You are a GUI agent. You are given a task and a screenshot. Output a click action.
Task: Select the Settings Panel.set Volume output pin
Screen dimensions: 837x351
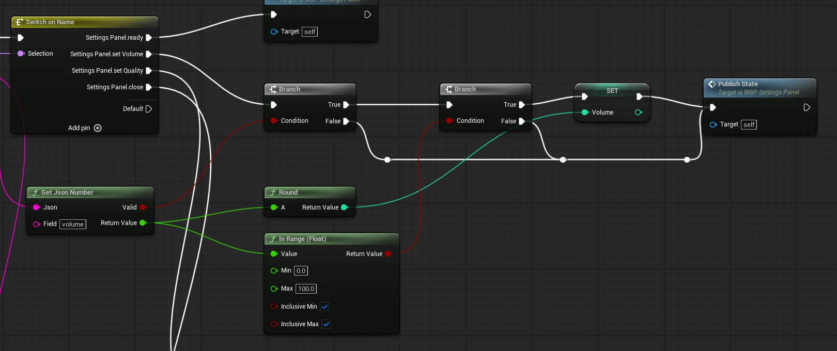pyautogui.click(x=149, y=54)
